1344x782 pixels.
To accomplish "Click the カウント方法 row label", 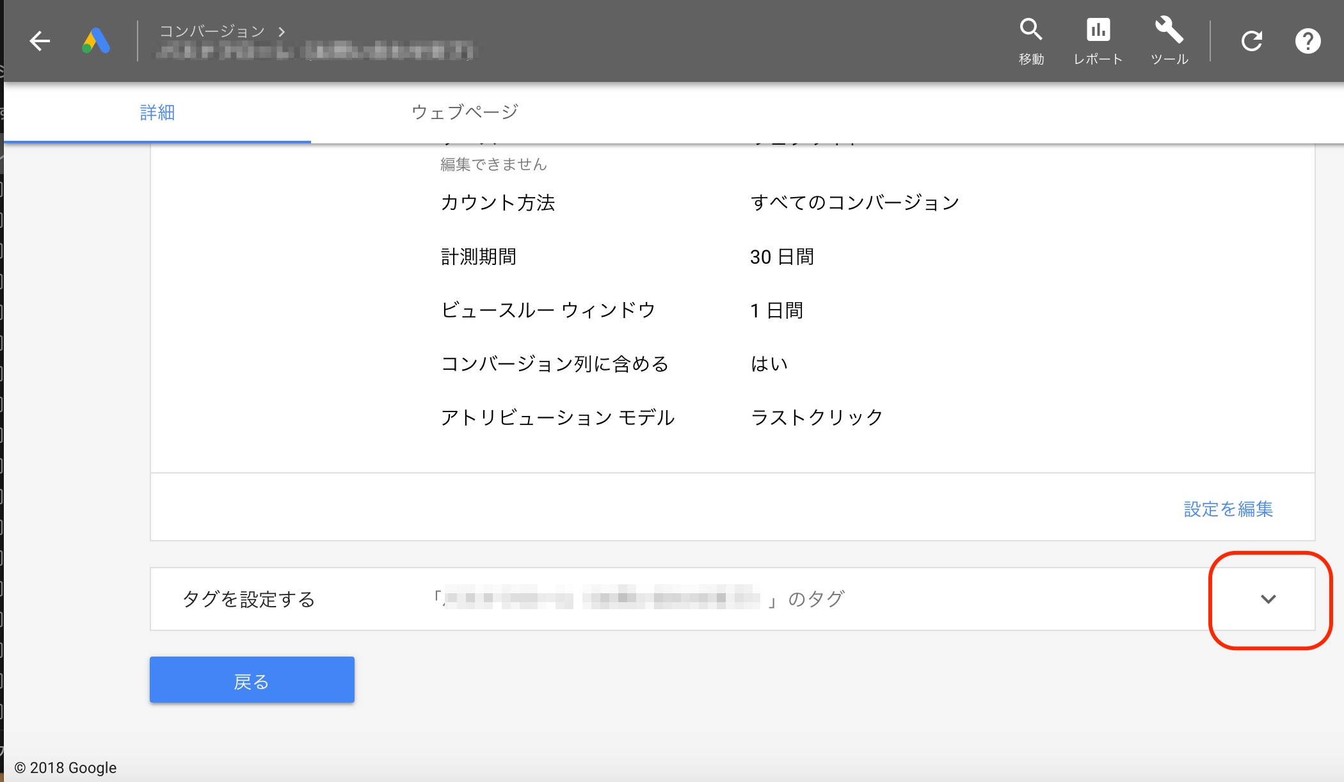I will (x=497, y=203).
